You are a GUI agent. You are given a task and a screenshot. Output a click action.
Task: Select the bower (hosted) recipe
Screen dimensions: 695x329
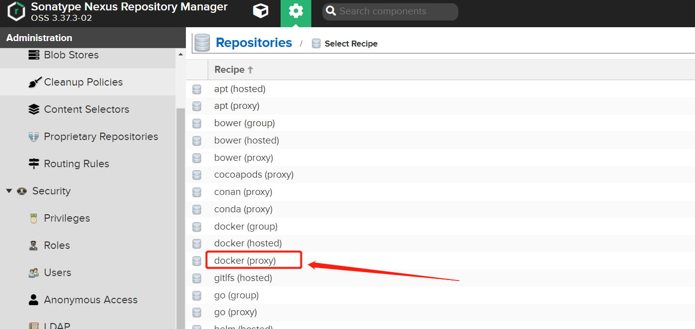pos(247,141)
